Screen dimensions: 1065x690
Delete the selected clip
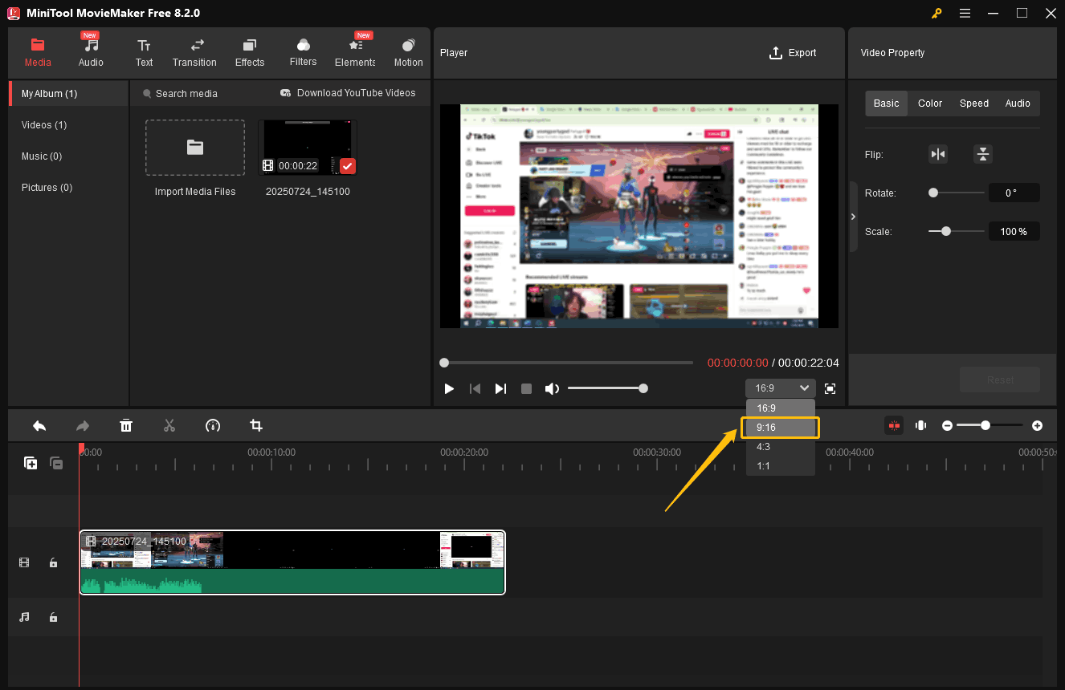click(126, 425)
